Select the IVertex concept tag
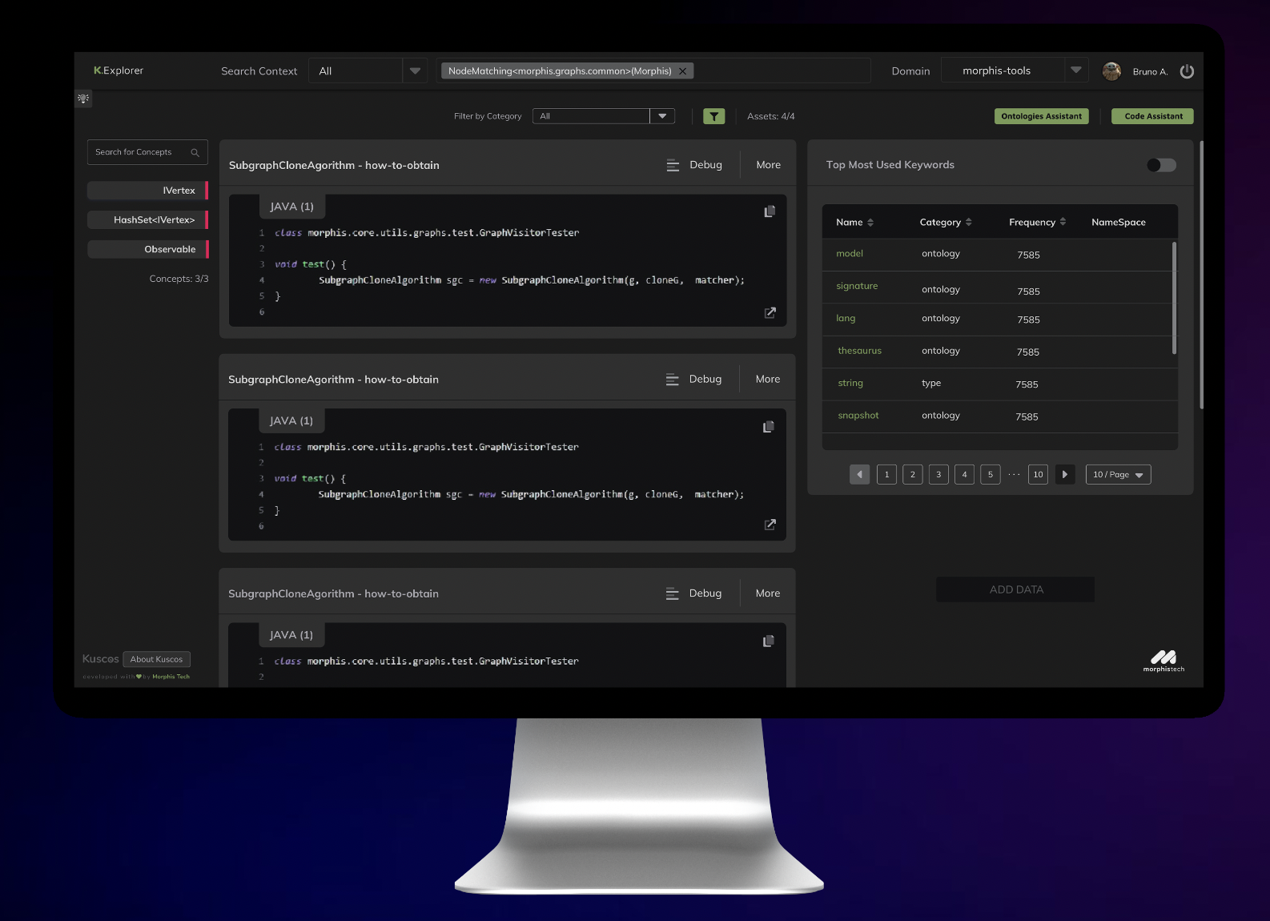Image resolution: width=1270 pixels, height=921 pixels. [x=147, y=191]
